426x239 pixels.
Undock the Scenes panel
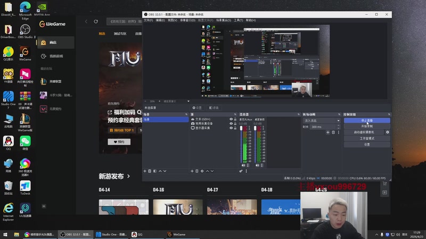pyautogui.click(x=186, y=114)
